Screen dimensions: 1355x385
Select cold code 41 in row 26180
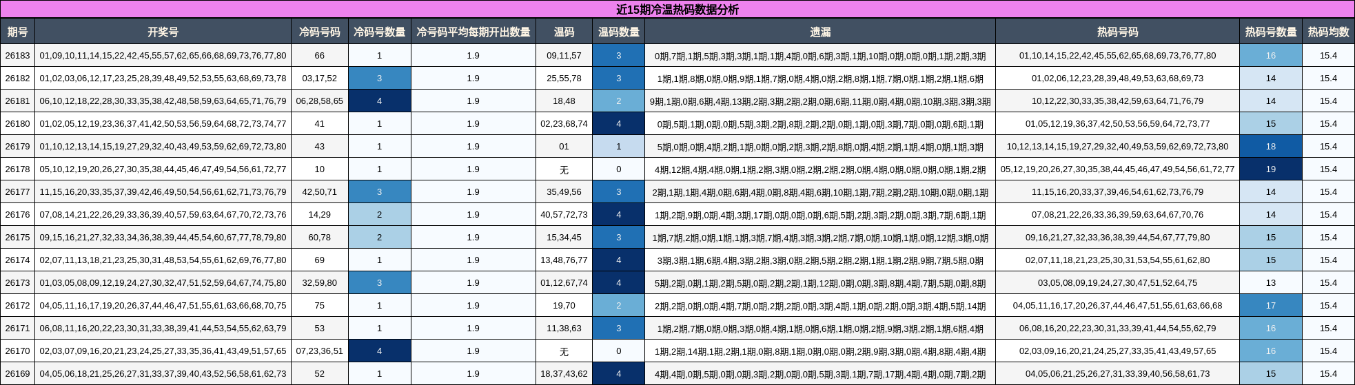[319, 124]
